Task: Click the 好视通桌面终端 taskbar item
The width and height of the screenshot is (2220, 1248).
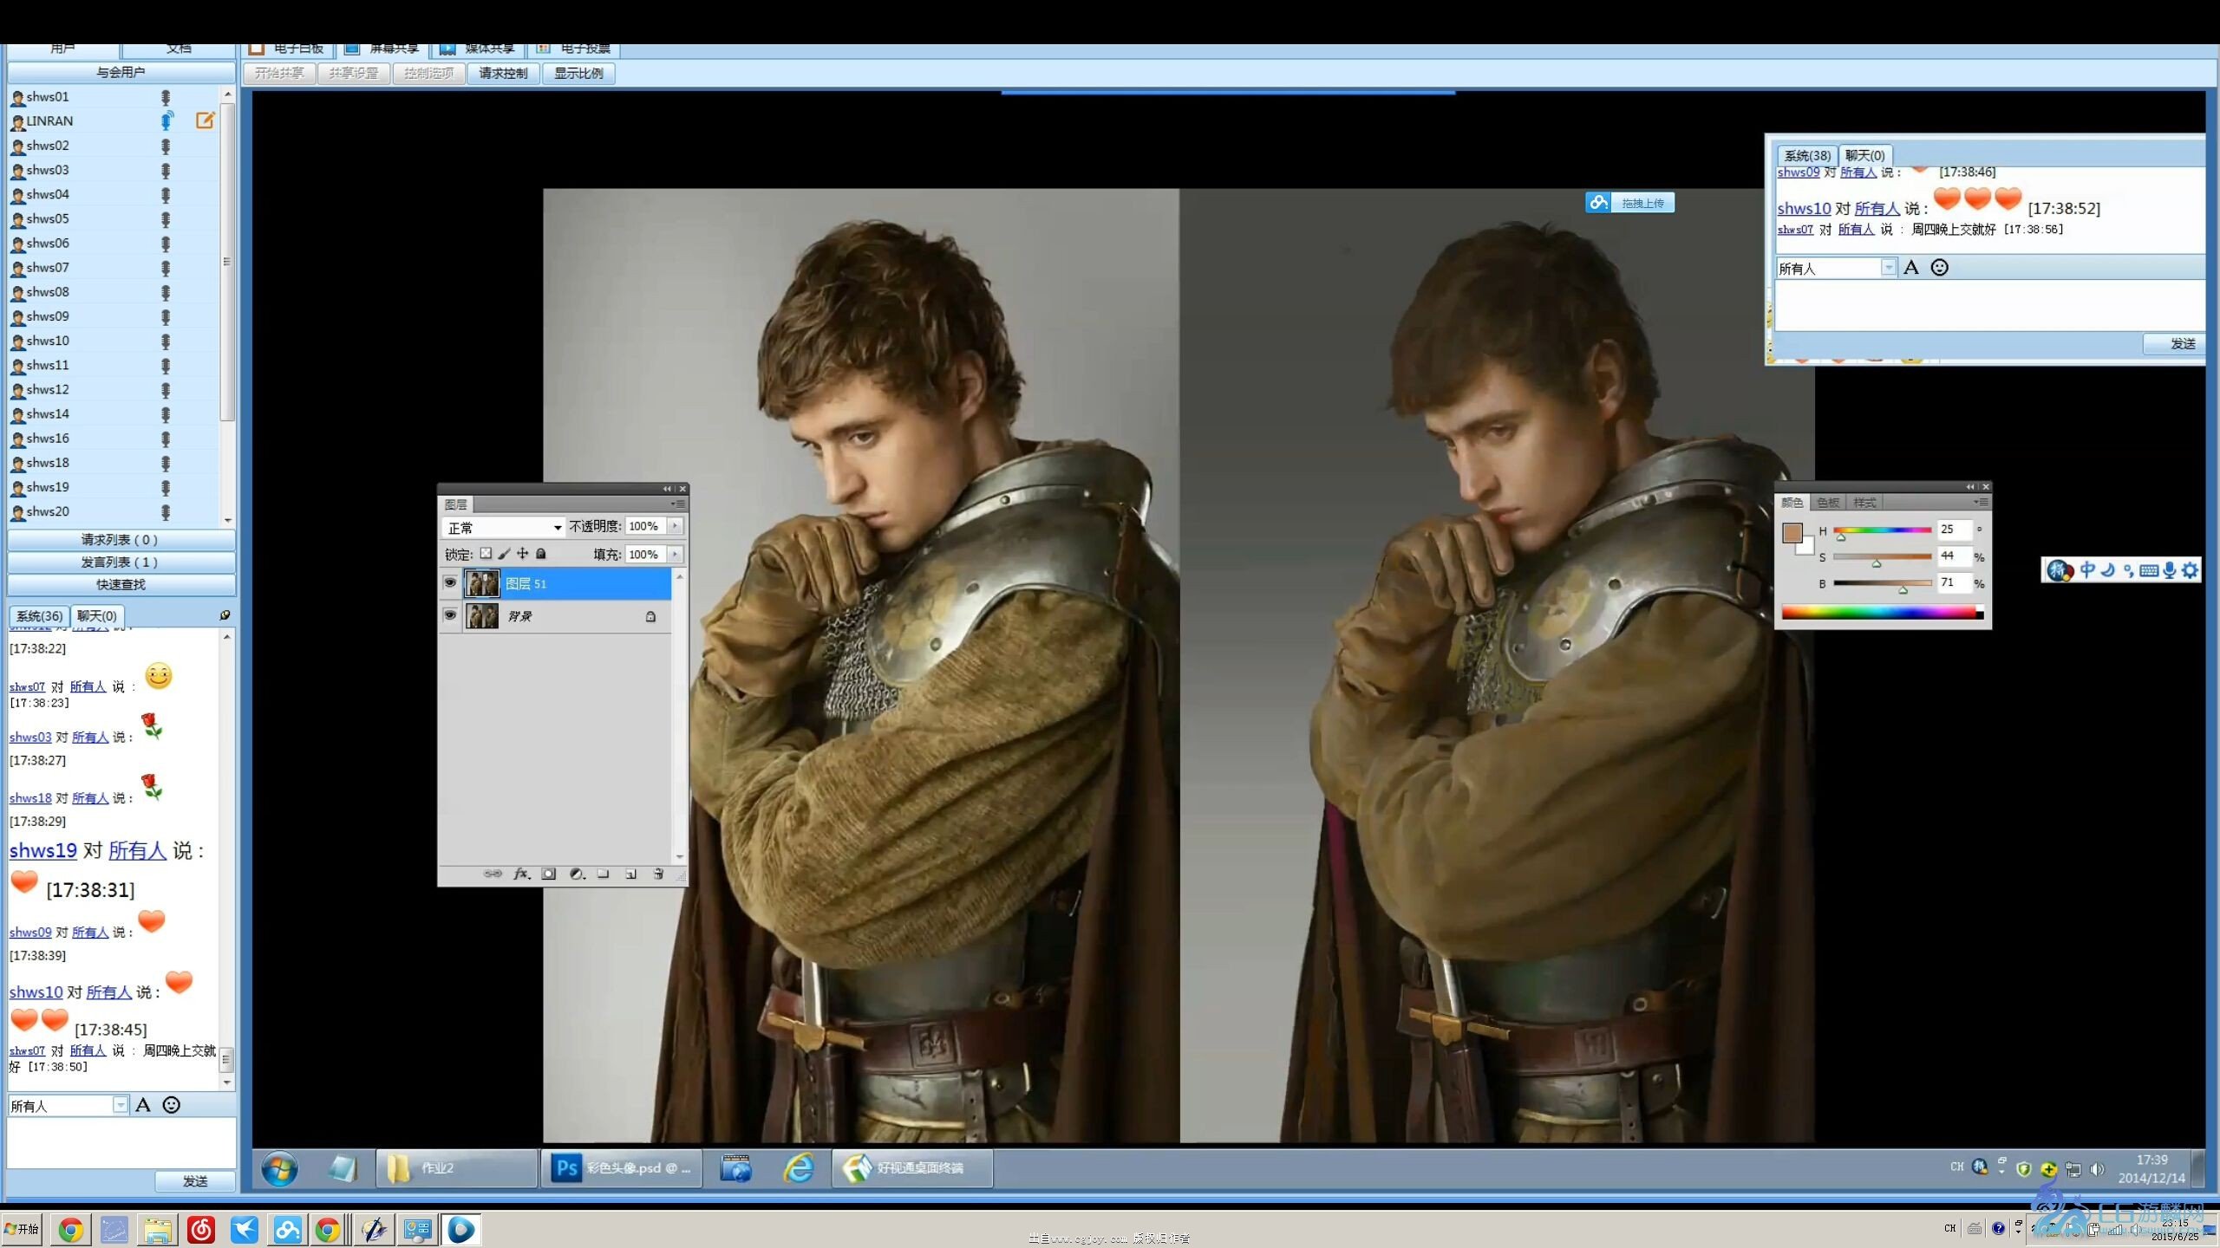Action: (913, 1168)
